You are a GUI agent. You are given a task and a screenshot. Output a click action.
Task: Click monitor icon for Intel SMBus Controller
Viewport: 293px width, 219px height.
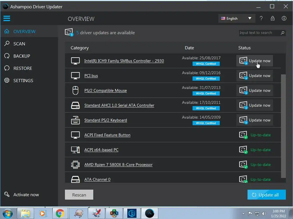pyautogui.click(x=75, y=61)
